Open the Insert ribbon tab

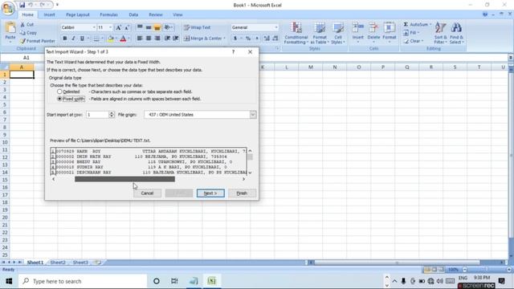coord(50,14)
